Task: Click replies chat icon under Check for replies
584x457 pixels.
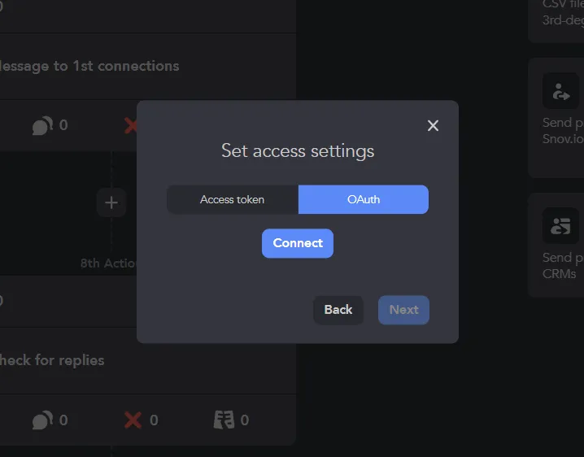Action: pyautogui.click(x=42, y=420)
